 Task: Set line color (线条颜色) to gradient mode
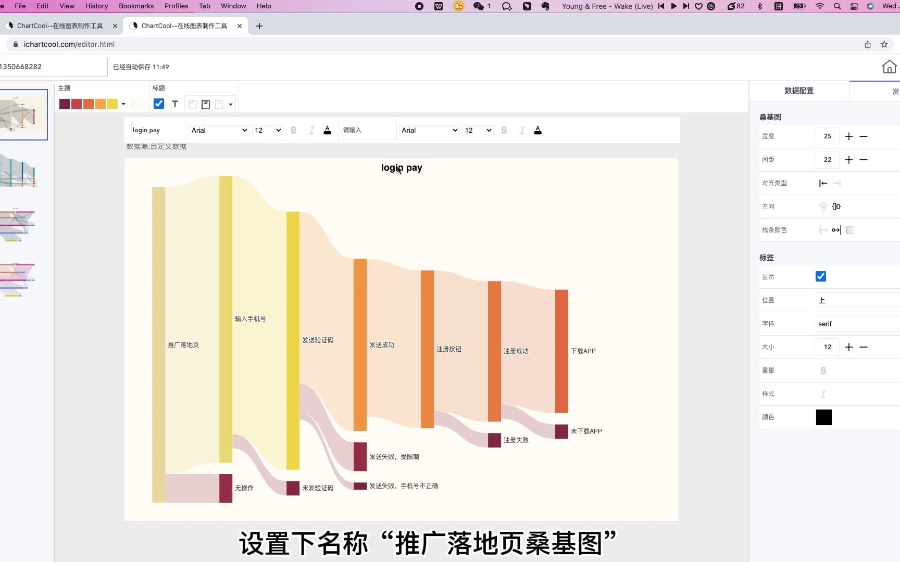(849, 230)
